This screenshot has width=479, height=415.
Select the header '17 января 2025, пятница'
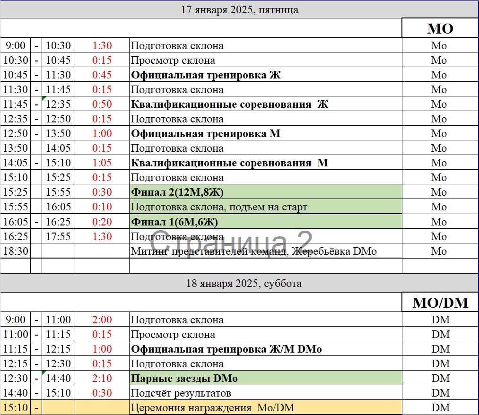pyautogui.click(x=239, y=10)
